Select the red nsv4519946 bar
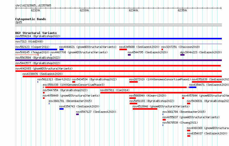This screenshot has width=229, height=146. pos(145,109)
